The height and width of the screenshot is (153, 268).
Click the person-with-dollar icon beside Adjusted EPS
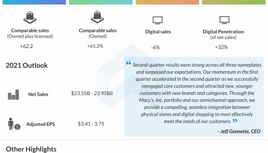click(14, 124)
